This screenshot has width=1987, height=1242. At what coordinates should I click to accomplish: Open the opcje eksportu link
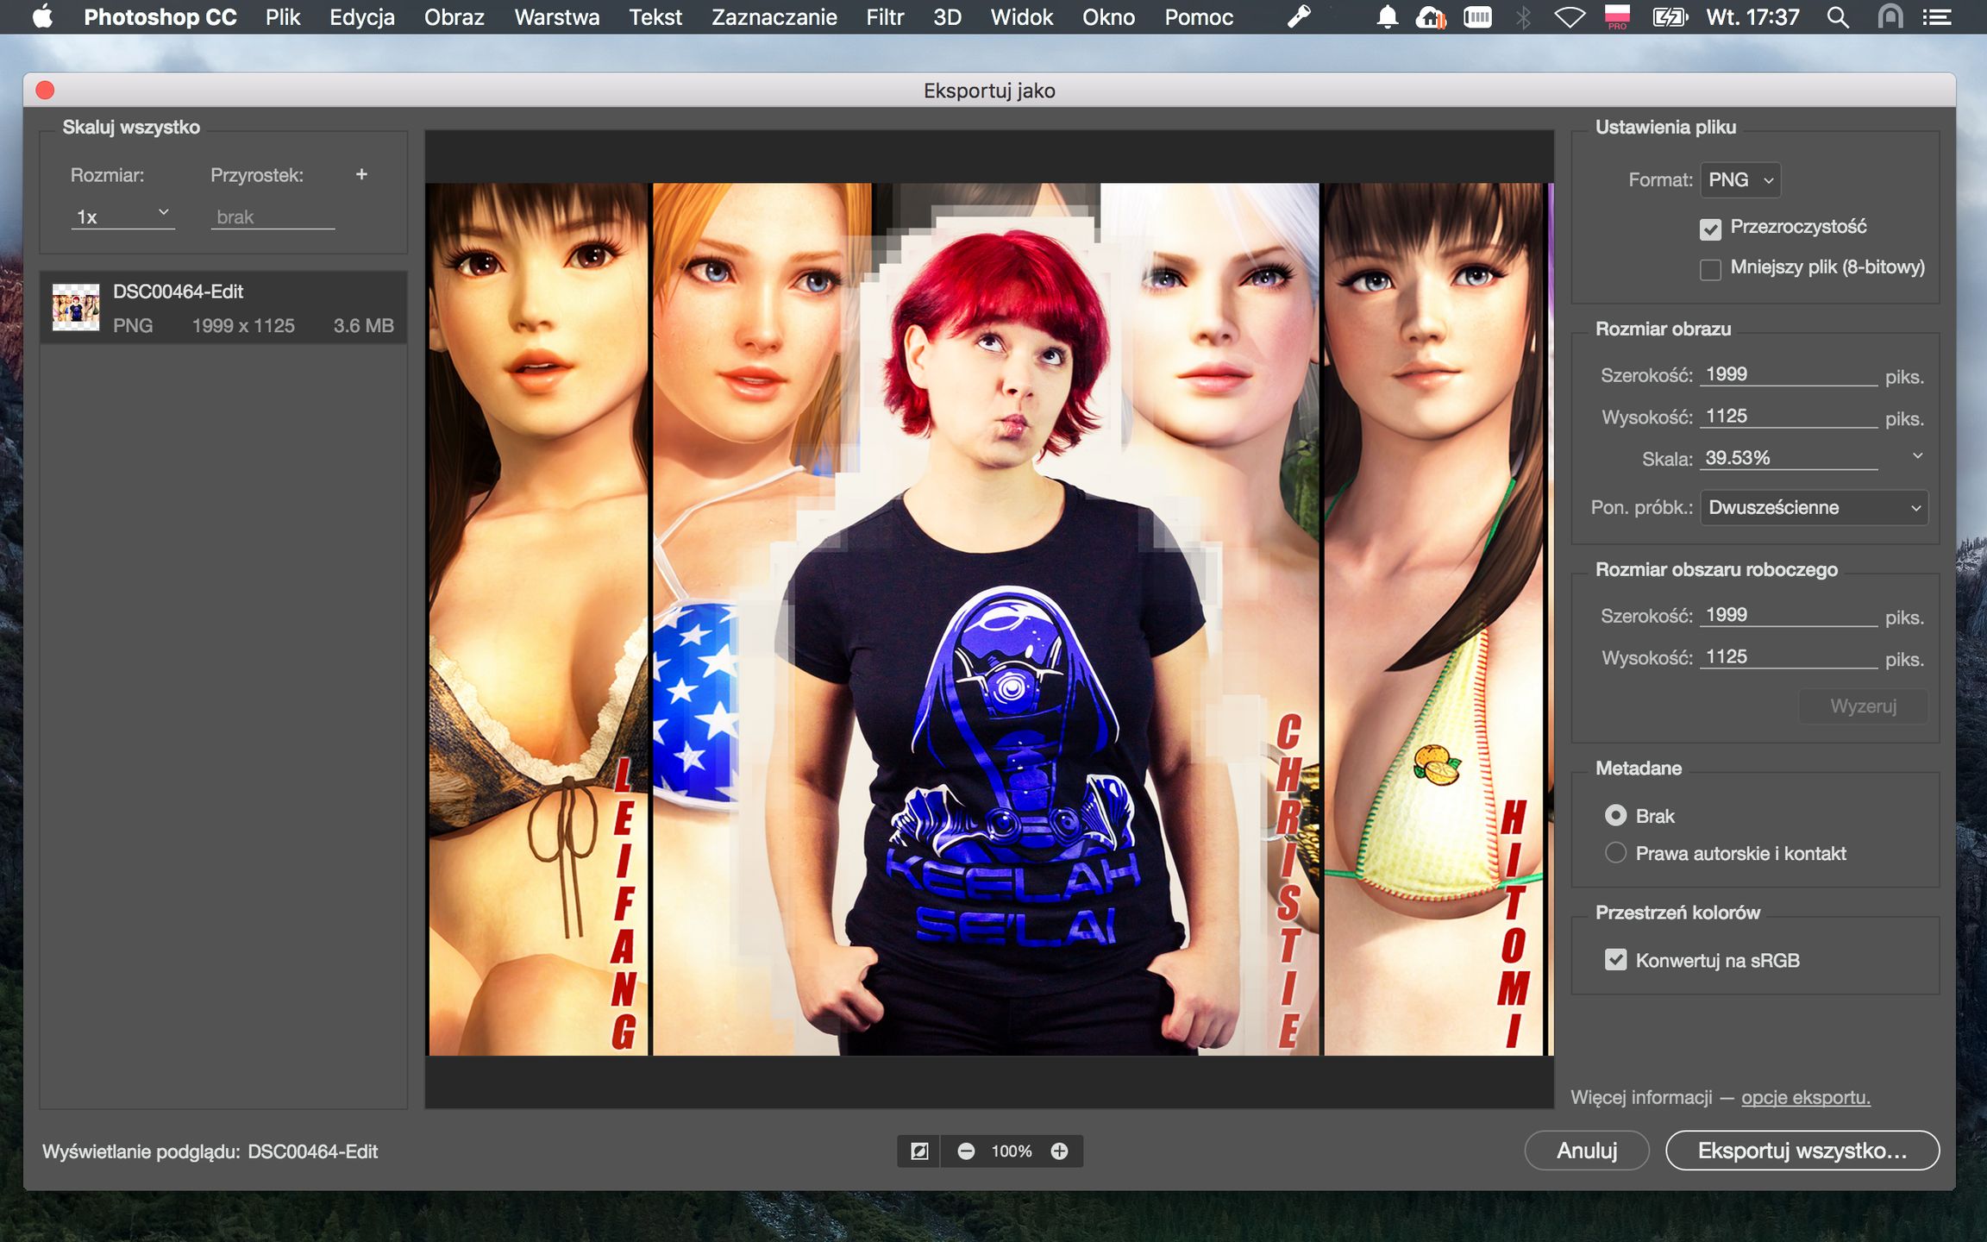(1805, 1097)
